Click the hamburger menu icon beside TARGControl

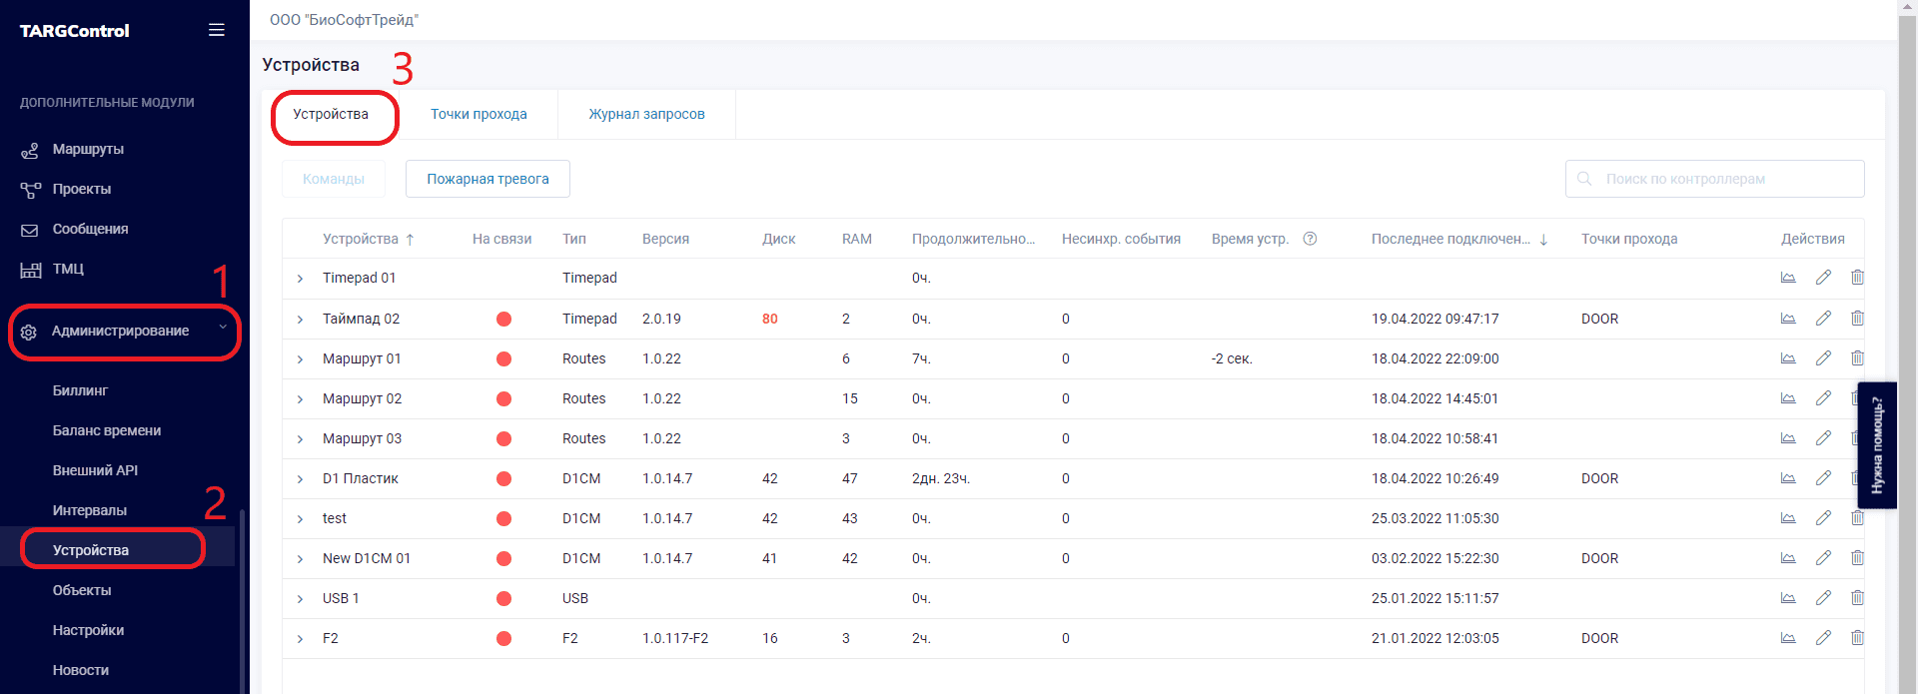click(216, 30)
